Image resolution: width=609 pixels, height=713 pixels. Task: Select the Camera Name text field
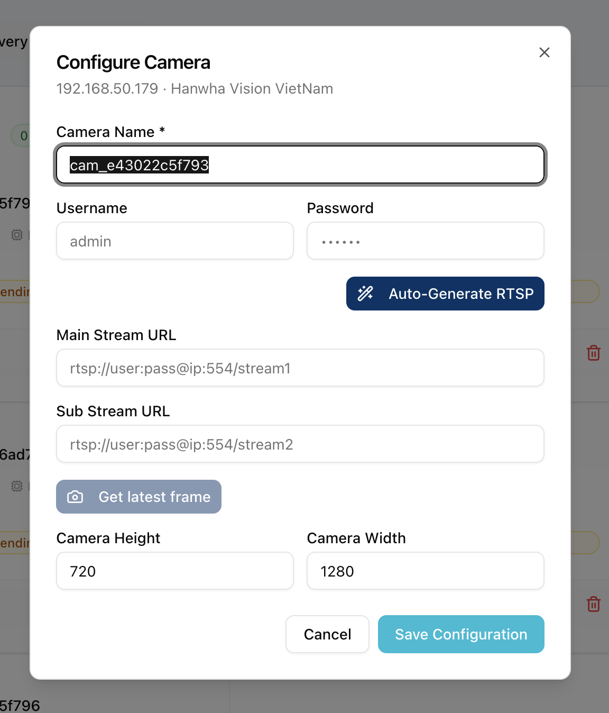(x=300, y=164)
